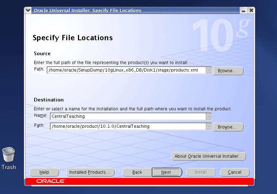Image resolution: width=277 pixels, height=194 pixels.
Task: Open the Trash icon on the desktop
Action: pos(9,156)
